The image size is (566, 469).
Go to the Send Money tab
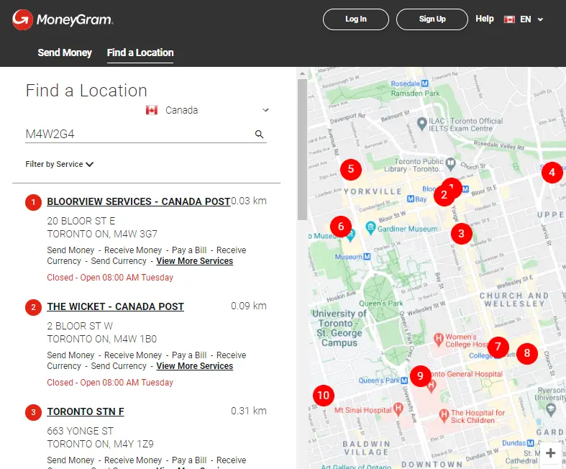click(x=65, y=53)
